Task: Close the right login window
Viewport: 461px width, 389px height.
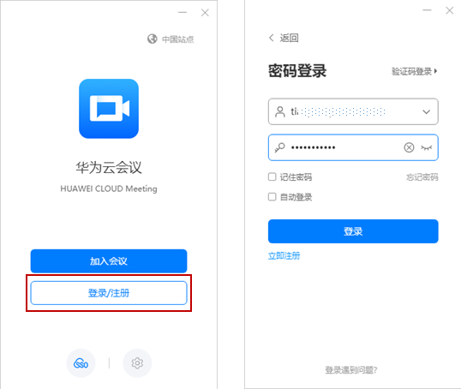Action: (450, 10)
